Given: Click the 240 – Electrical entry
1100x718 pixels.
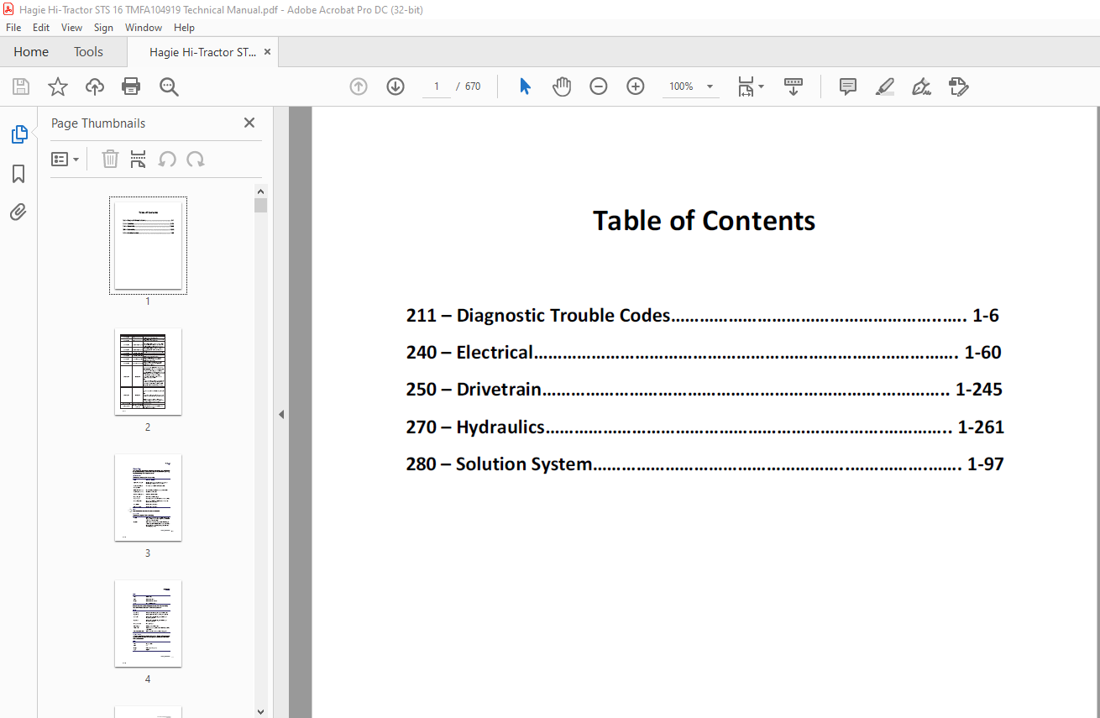Looking at the screenshot, I should [x=704, y=353].
